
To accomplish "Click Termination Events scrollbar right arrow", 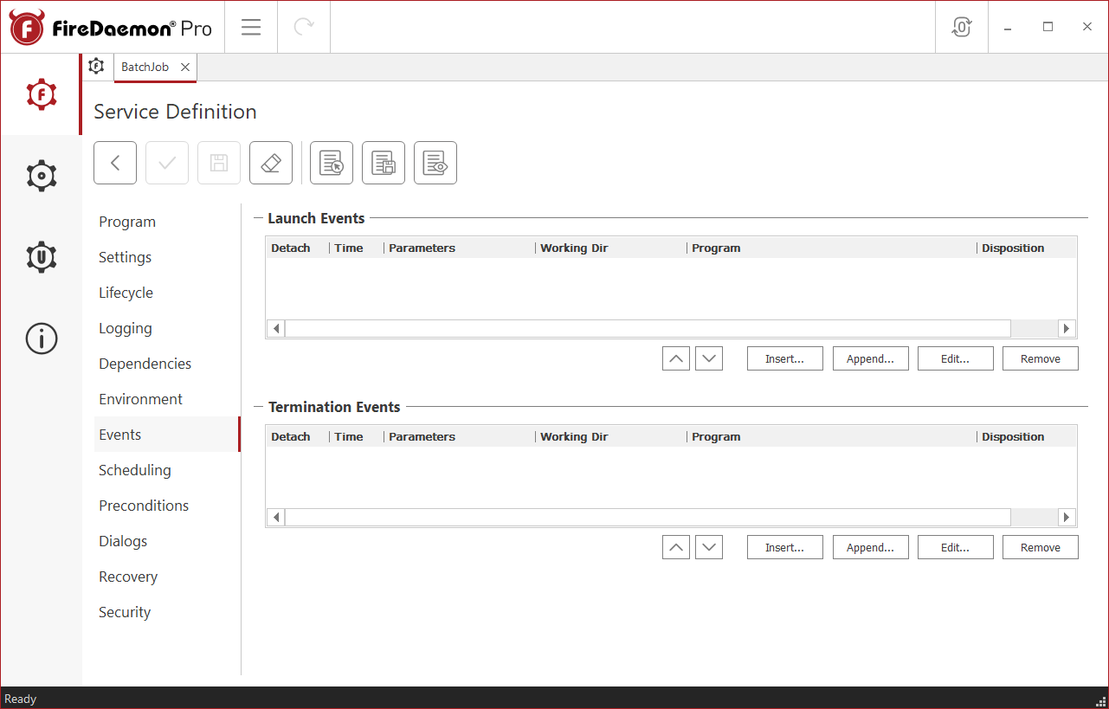I will (x=1067, y=518).
